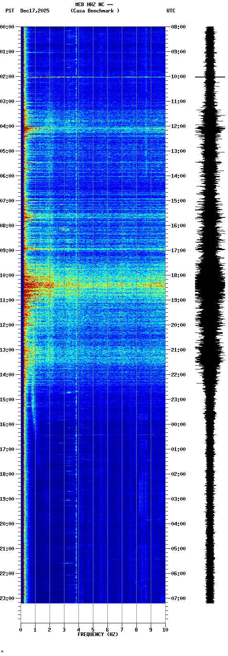The width and height of the screenshot is (228, 656).
Task: Click the 'PST' timezone label
Action: click(9, 11)
